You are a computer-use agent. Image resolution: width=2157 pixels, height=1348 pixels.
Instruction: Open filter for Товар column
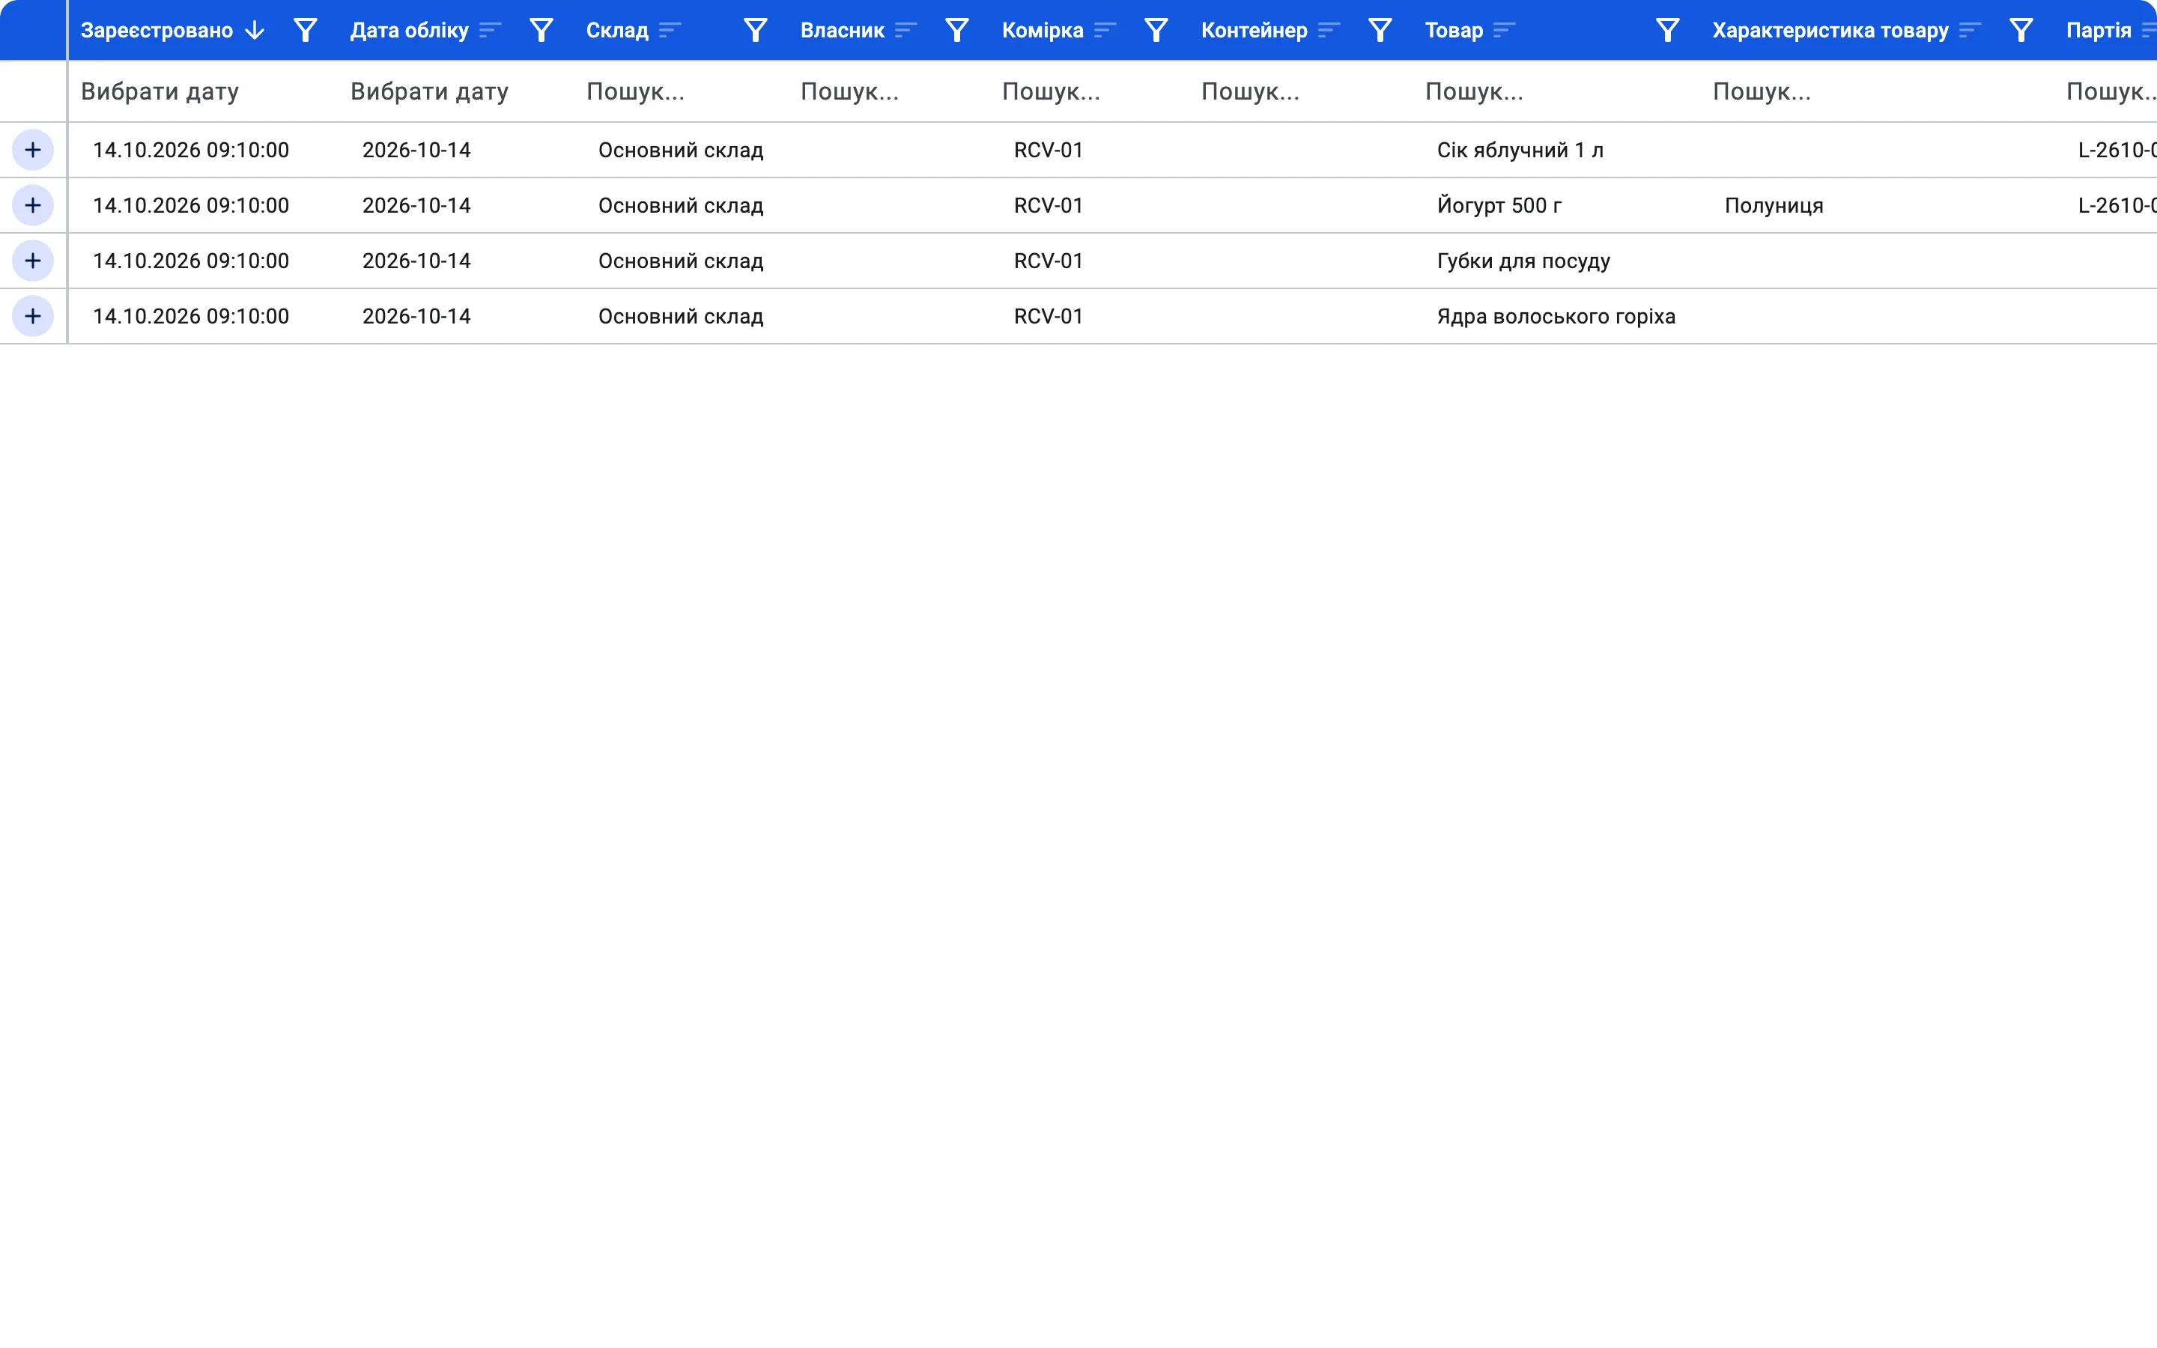(1668, 30)
